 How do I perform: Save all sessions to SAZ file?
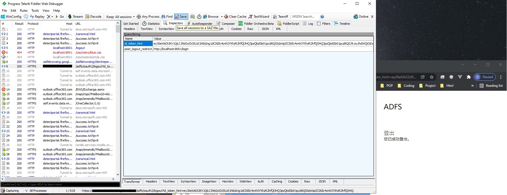pyautogui.click(x=181, y=17)
